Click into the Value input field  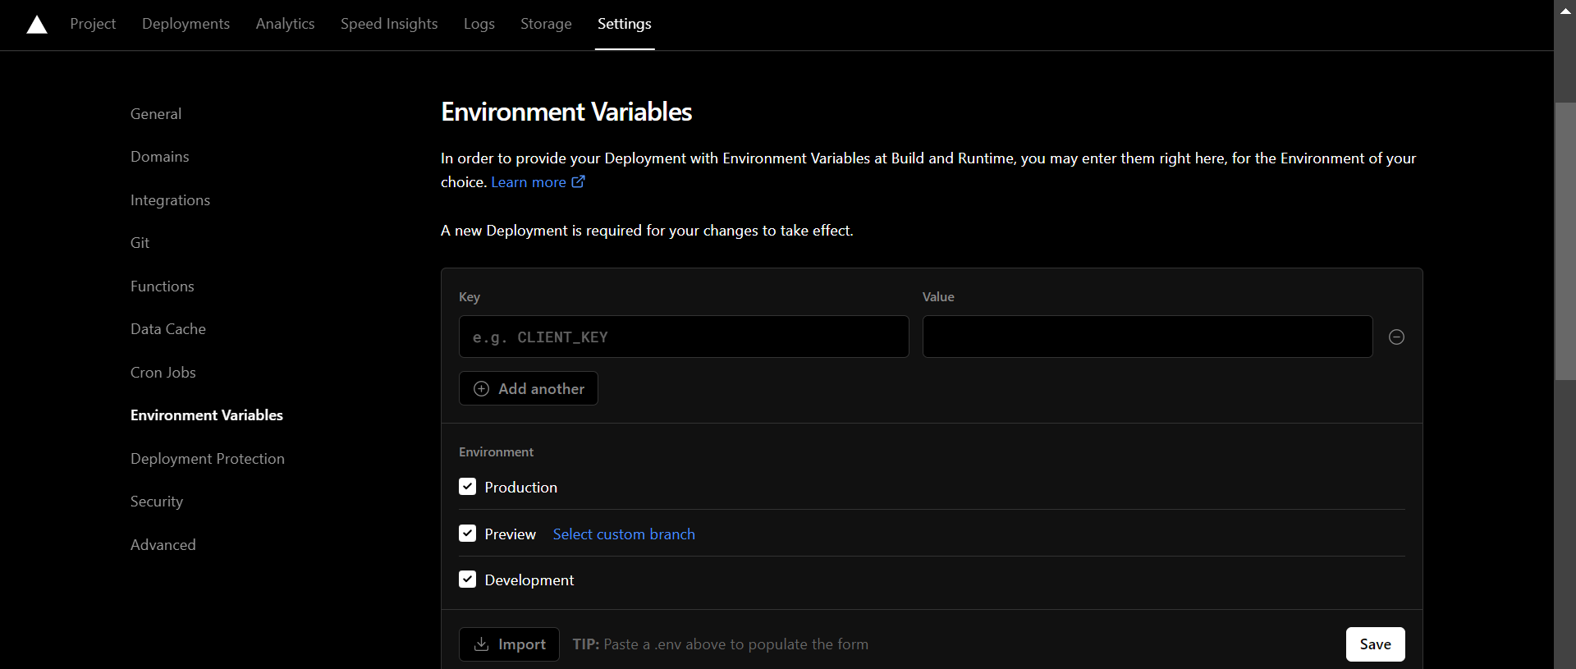[x=1147, y=337]
